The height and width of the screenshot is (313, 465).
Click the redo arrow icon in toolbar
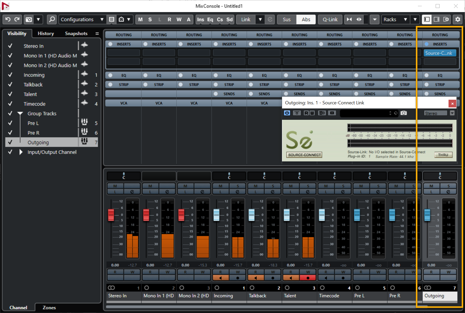tap(17, 20)
